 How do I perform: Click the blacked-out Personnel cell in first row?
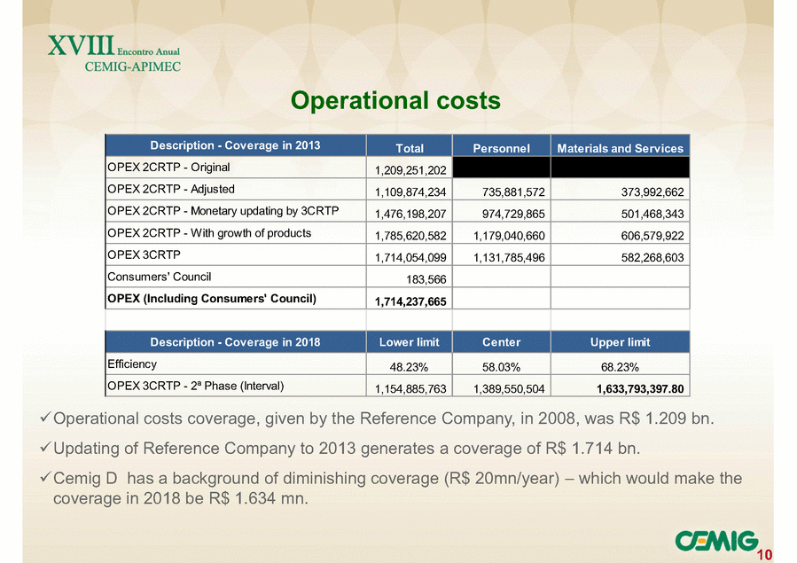coord(501,168)
